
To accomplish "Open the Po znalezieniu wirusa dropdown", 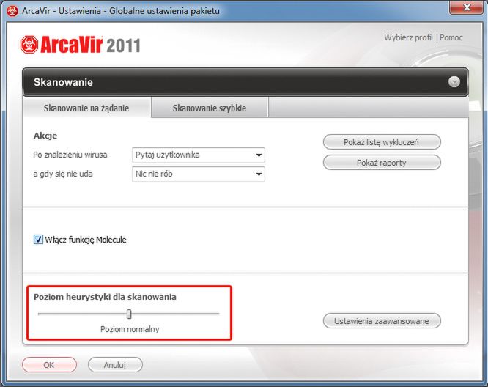I will [199, 155].
